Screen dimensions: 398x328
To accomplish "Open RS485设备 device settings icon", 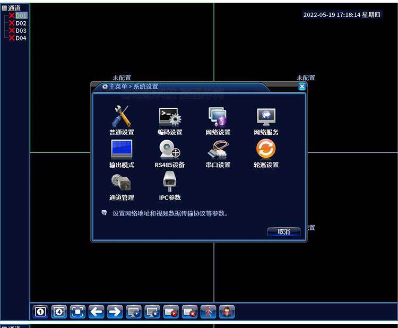I will [170, 153].
